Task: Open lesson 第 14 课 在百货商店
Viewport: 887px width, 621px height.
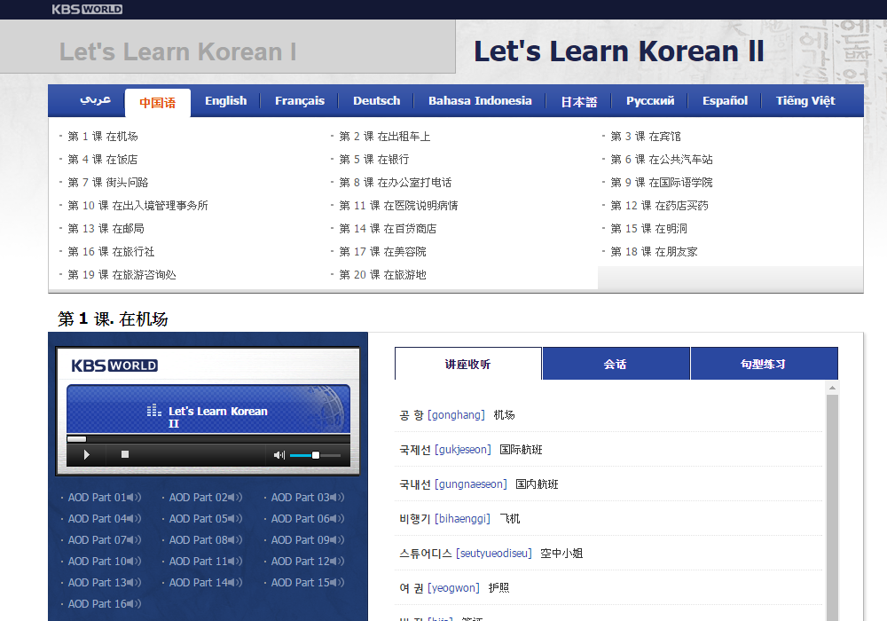Action: coord(389,229)
